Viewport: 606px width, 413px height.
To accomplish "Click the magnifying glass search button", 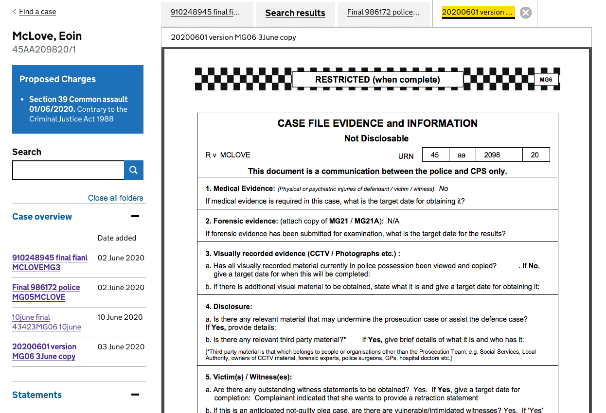I will pyautogui.click(x=134, y=170).
